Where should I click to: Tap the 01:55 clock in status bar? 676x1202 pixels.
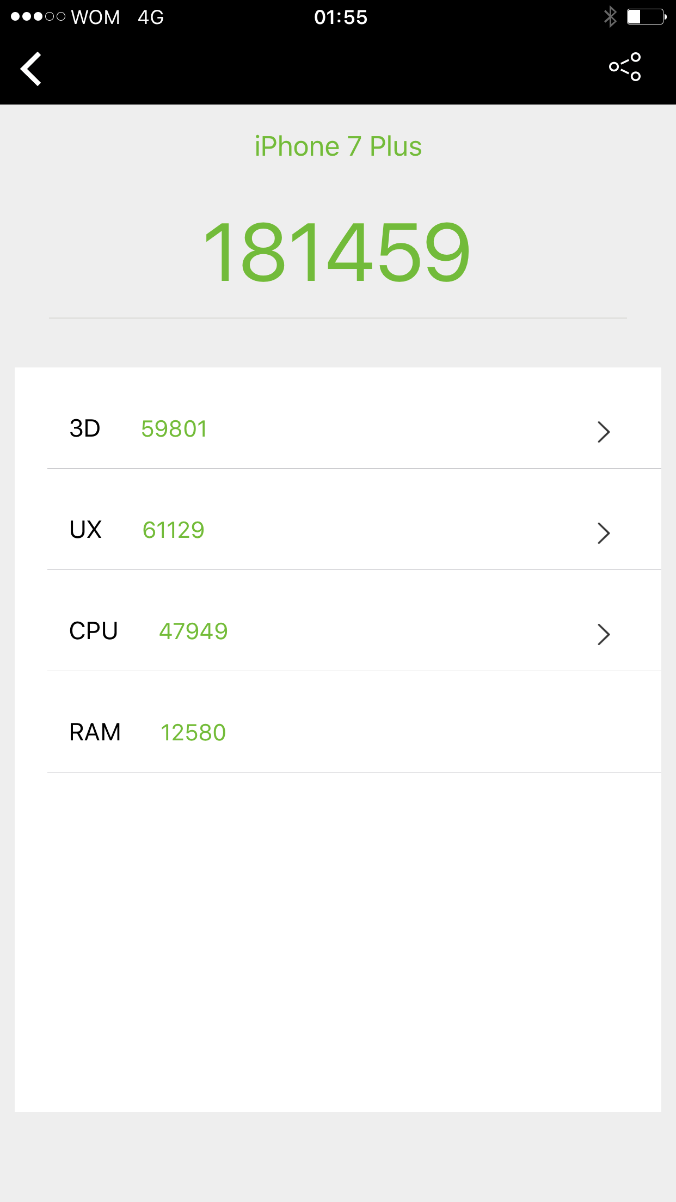(x=341, y=17)
